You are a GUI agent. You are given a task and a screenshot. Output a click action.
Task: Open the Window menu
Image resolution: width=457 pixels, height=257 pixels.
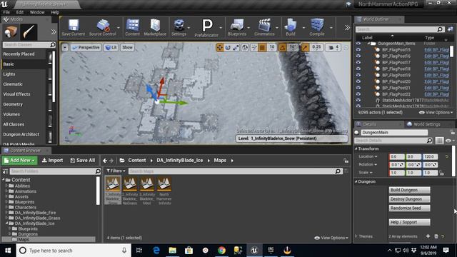37,12
